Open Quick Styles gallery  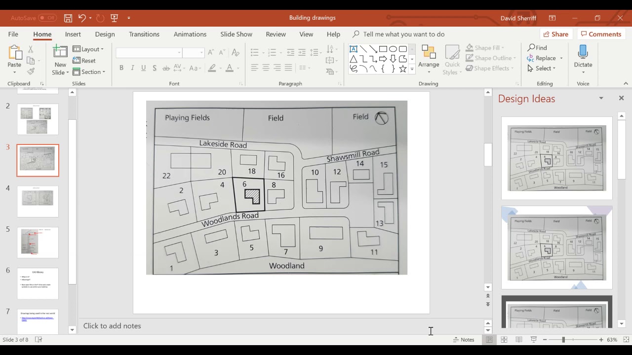[x=452, y=60]
